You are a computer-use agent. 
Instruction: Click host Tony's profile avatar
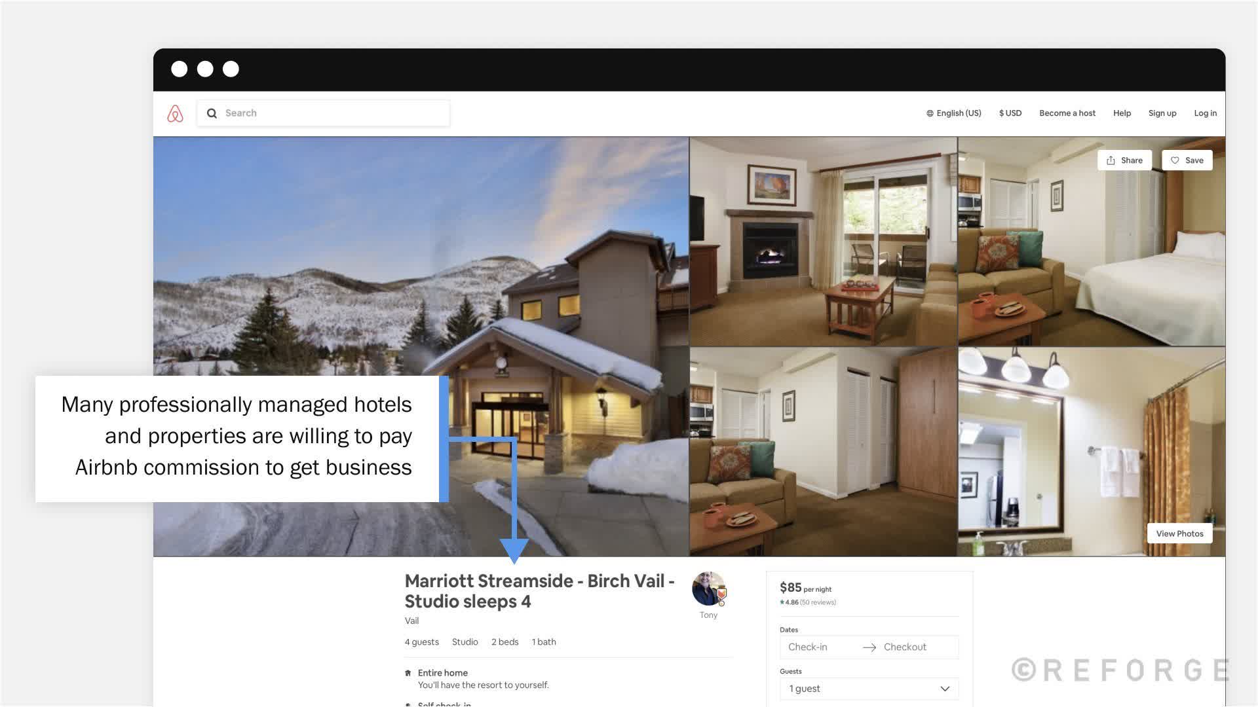[x=708, y=589]
